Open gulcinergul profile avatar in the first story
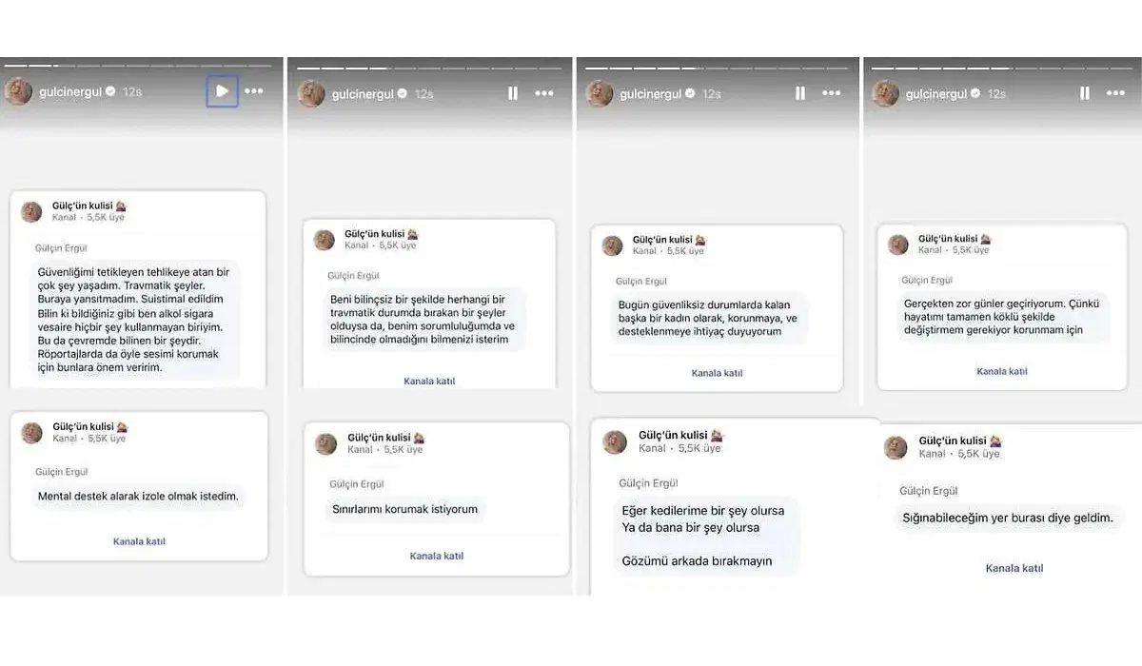 tap(18, 91)
